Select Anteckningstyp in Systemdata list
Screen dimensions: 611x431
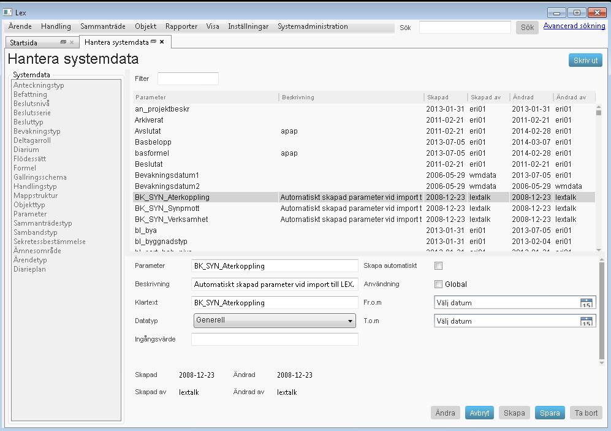[x=39, y=85]
